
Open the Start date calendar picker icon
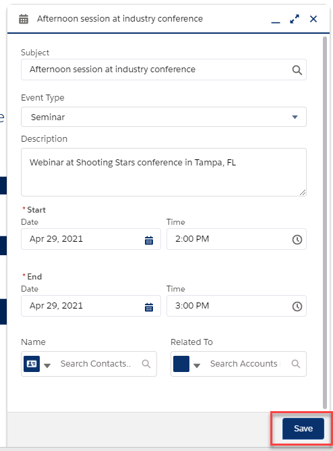[149, 240]
